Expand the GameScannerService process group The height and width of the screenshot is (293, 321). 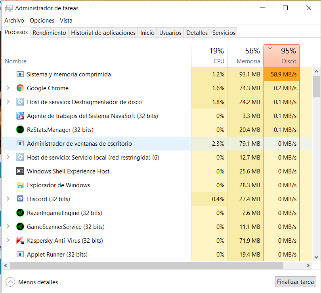8,226
